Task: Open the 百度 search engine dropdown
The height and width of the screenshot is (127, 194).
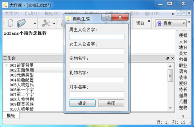Action: coord(184,23)
